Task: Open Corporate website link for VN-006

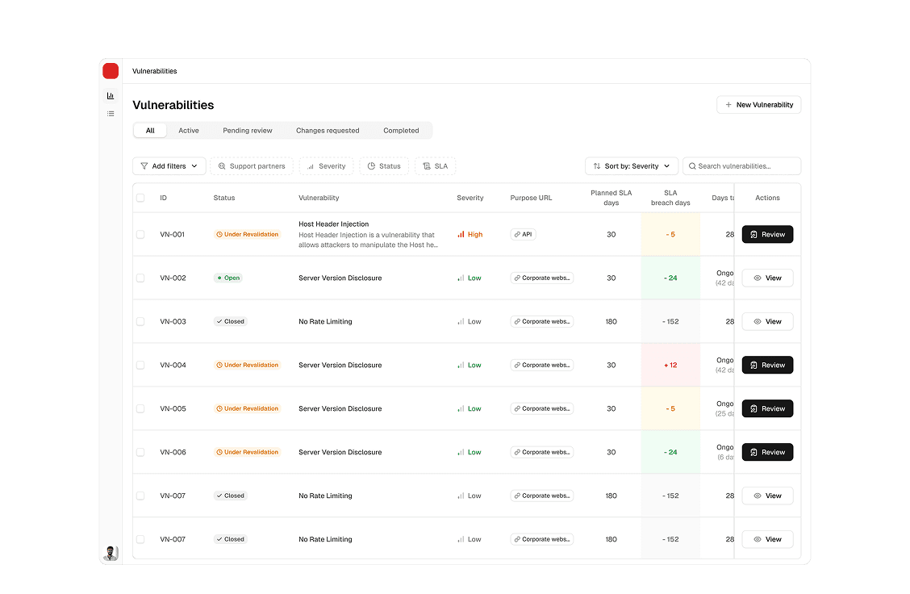Action: (x=542, y=452)
